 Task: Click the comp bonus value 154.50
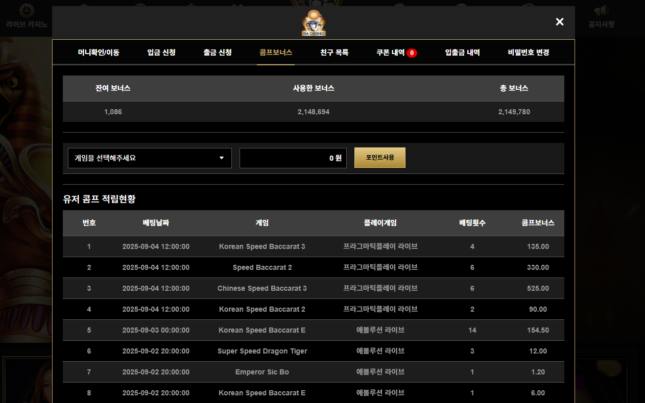pos(538,330)
